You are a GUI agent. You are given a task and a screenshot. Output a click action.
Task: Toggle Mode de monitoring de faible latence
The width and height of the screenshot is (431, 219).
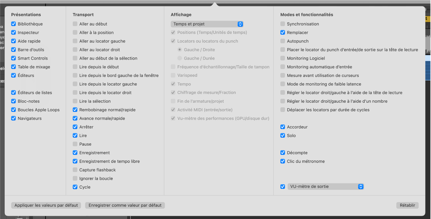283,84
